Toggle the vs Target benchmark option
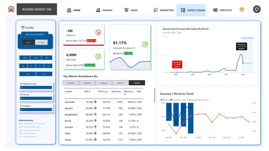The height and width of the screenshot is (151, 269). click(41, 42)
